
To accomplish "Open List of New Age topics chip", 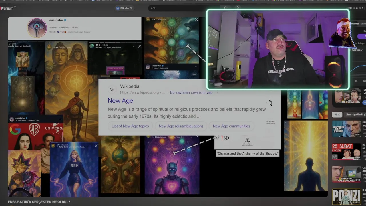I will coord(130,126).
